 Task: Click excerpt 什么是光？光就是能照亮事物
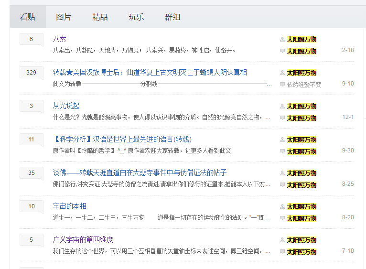pos(162,117)
